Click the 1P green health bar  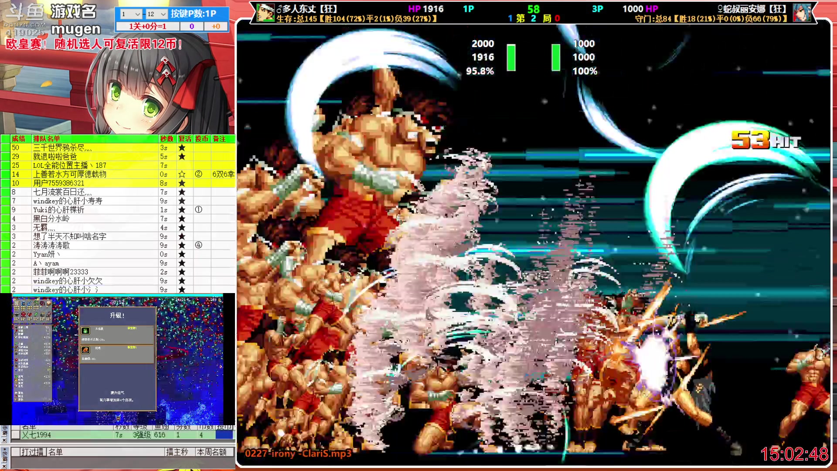click(x=511, y=57)
